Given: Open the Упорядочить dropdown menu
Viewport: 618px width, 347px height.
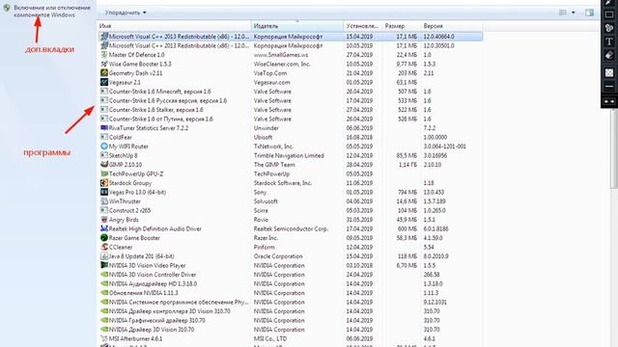Looking at the screenshot, I should tap(126, 13).
